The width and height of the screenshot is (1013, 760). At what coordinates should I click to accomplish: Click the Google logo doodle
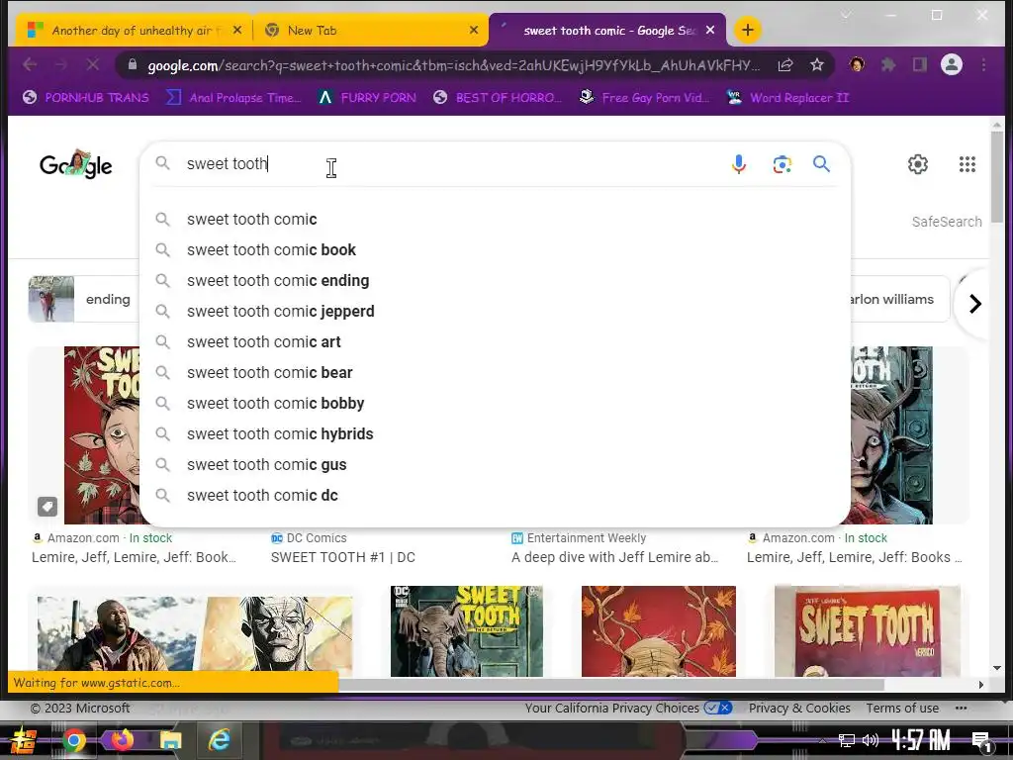pos(75,165)
